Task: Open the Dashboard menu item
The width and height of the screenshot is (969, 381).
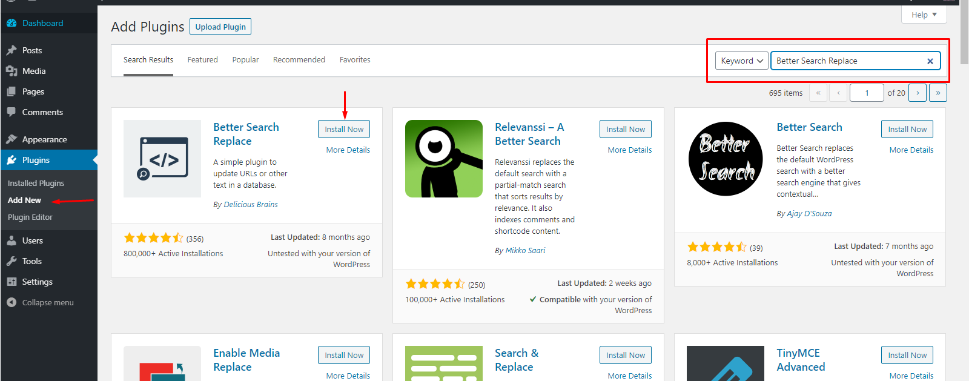Action: click(48, 23)
